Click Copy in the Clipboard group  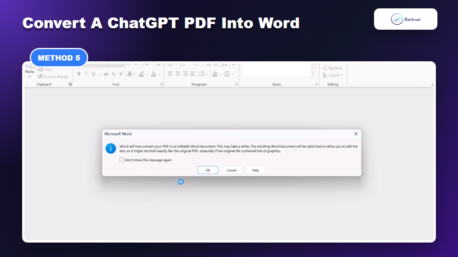tap(45, 69)
